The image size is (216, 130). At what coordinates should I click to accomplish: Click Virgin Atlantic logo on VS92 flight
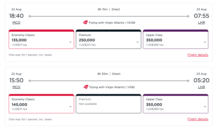[x=86, y=87]
